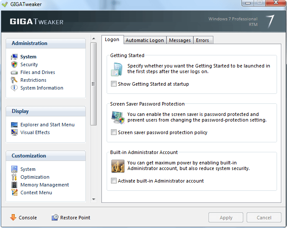Click the Explorer and Start Menu icon
Screen dimensions: 287x228
point(14,125)
